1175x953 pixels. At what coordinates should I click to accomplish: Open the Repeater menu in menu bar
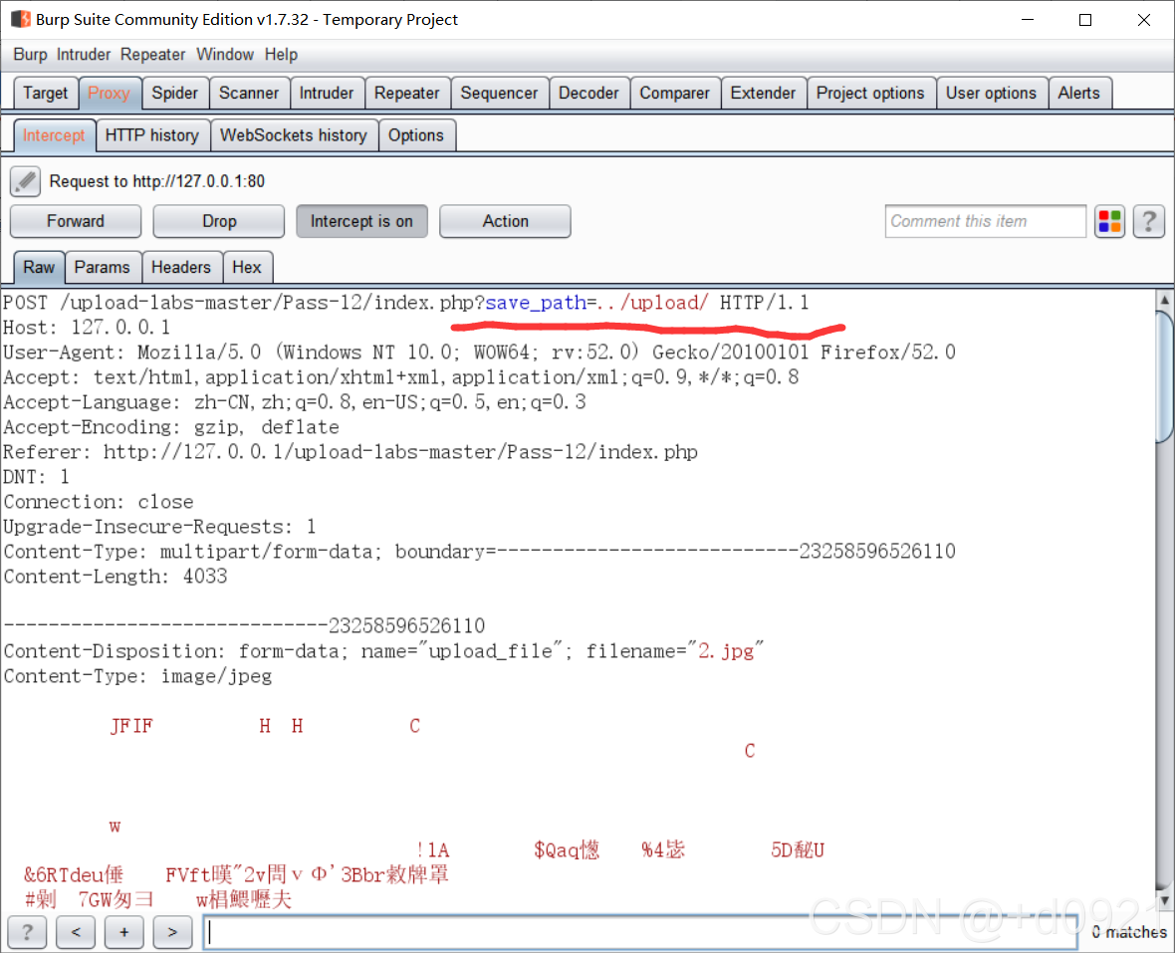tap(153, 55)
